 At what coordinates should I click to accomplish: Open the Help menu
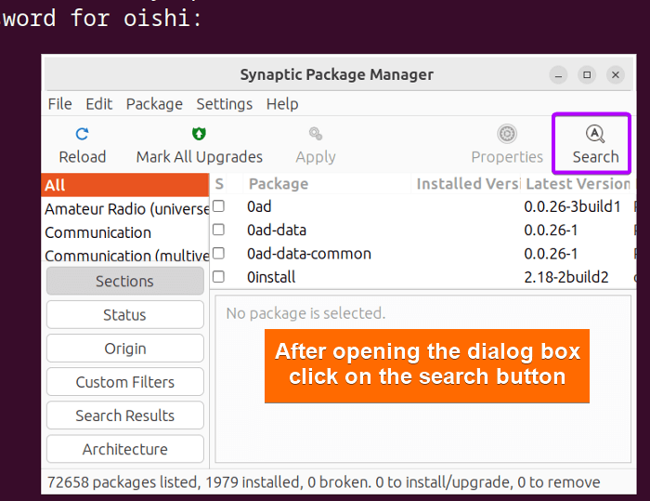[282, 104]
